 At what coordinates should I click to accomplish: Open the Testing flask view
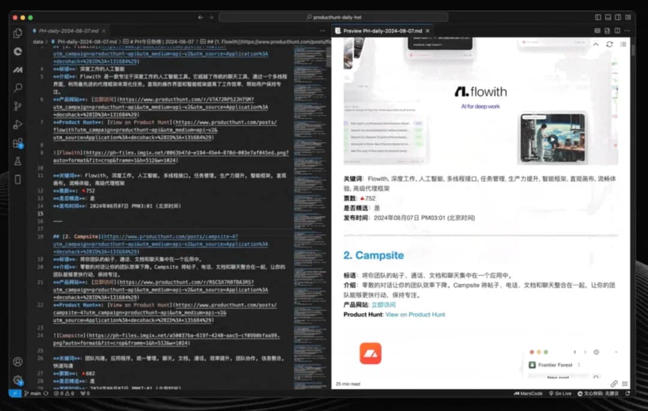point(18,161)
